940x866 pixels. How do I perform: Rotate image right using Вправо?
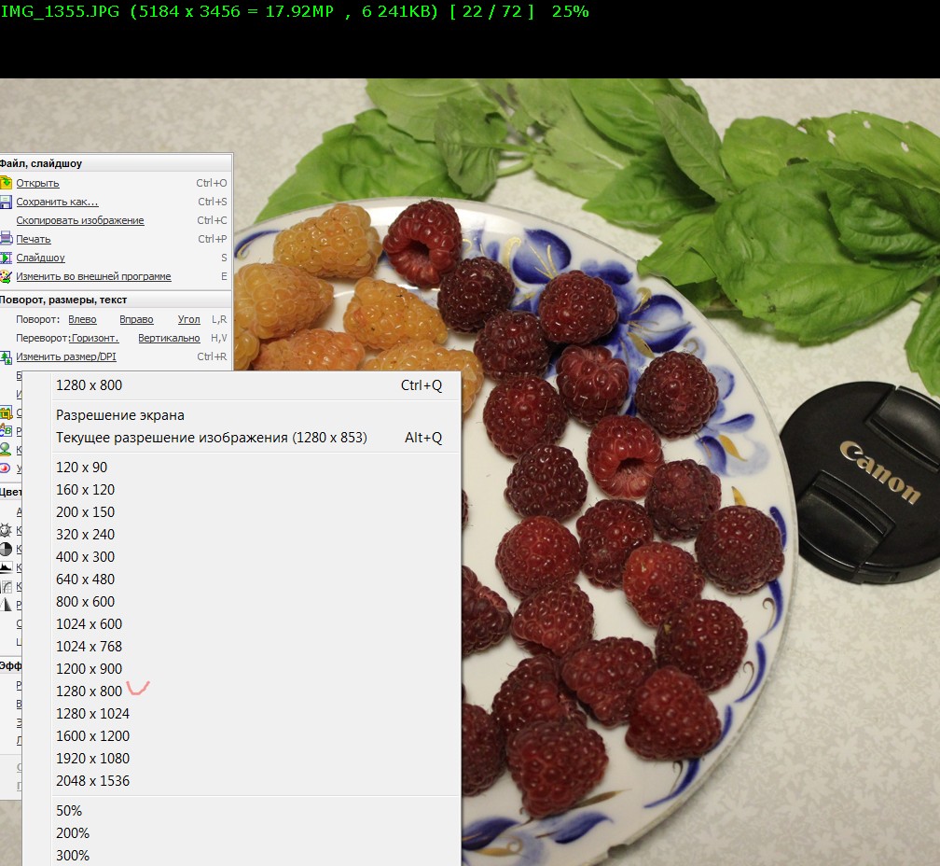click(x=136, y=319)
